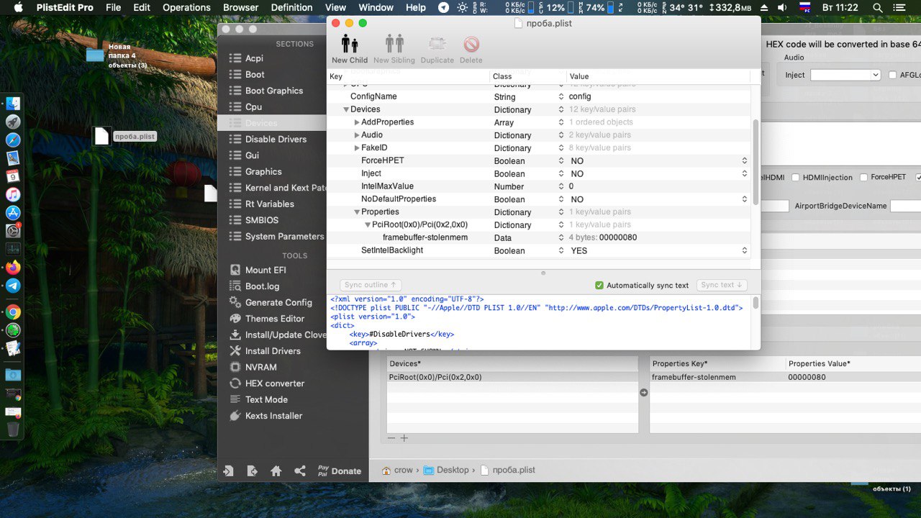Collapse the PciRoot(0x0)/Pci(0x2,0x0) dictionary row
Screen dimensions: 921x518
click(x=368, y=225)
